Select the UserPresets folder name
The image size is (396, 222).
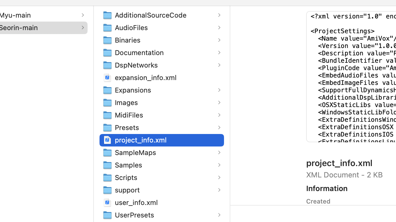pos(134,215)
